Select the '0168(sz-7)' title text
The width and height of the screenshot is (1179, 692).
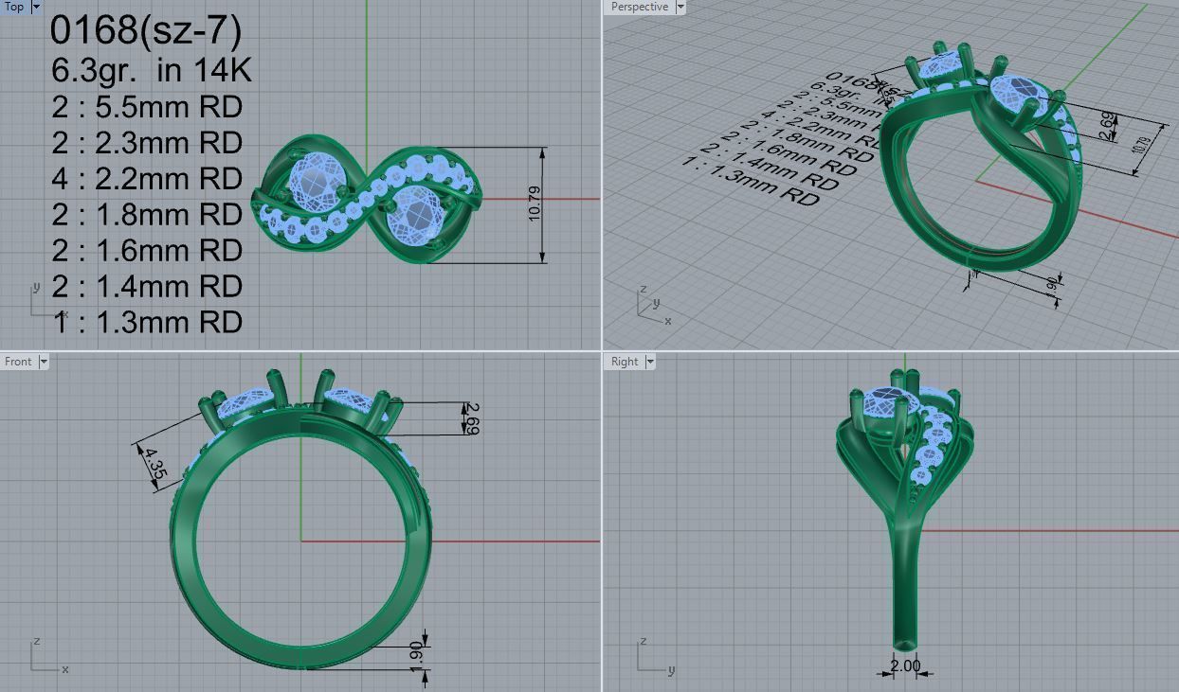click(x=146, y=30)
